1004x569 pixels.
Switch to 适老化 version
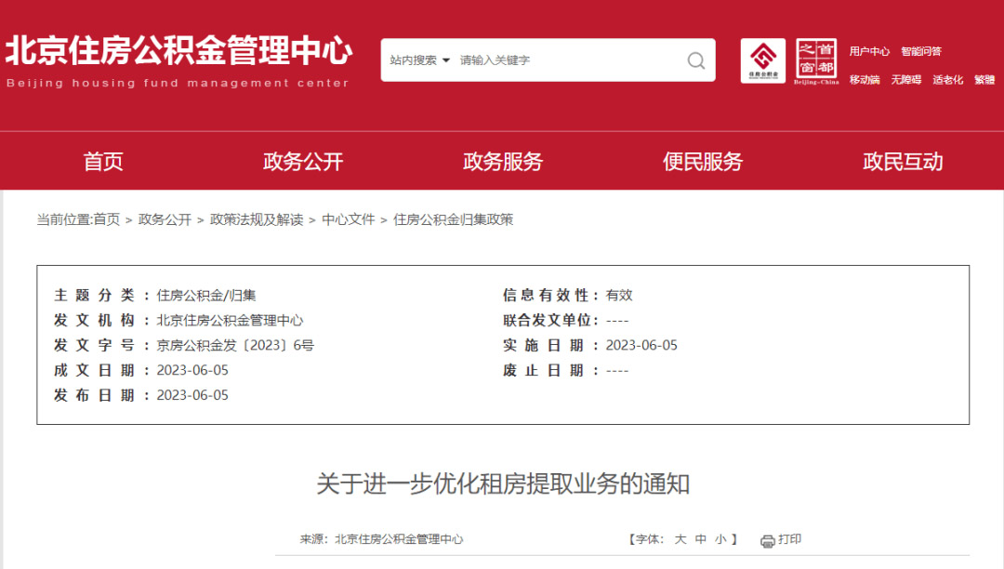pyautogui.click(x=947, y=79)
